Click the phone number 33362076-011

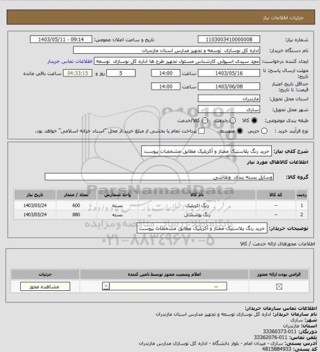pyautogui.click(x=271, y=337)
